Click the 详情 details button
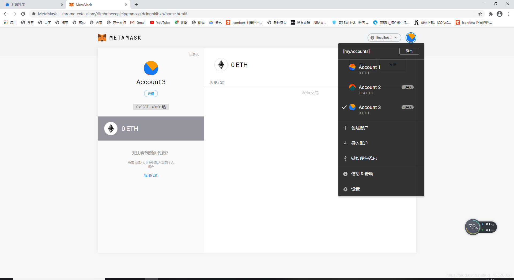 point(151,94)
